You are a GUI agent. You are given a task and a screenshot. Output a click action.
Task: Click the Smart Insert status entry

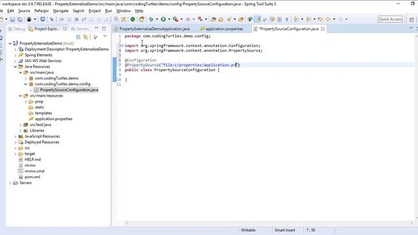tap(285, 230)
